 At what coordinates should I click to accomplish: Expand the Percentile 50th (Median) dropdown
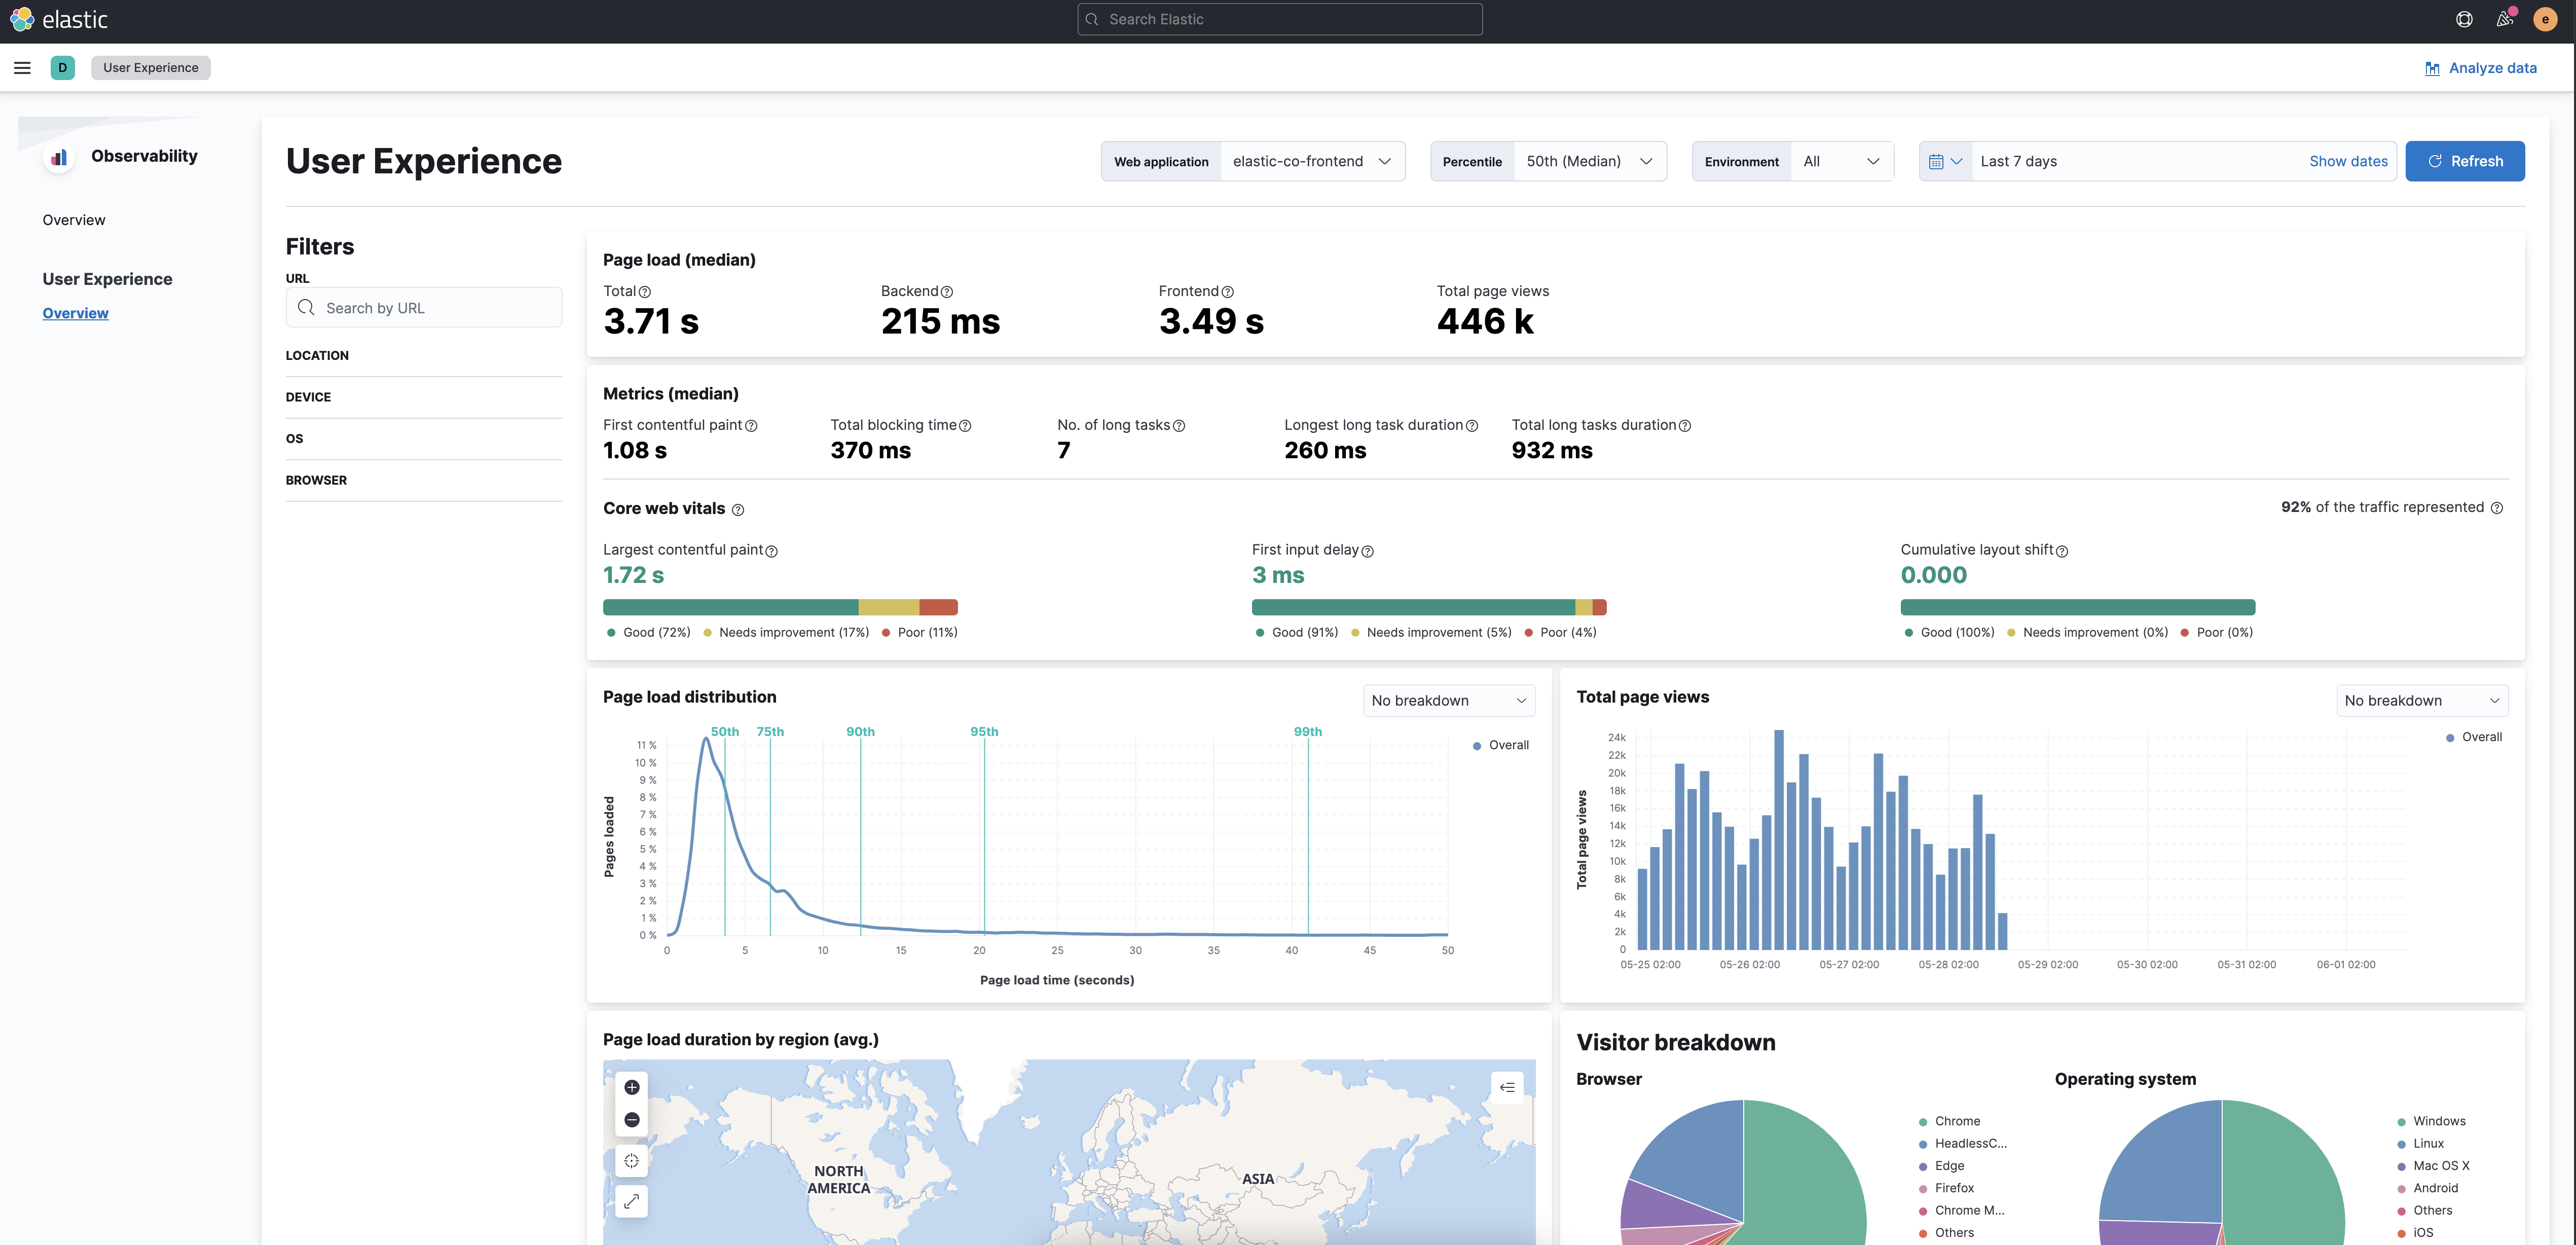click(x=1589, y=161)
